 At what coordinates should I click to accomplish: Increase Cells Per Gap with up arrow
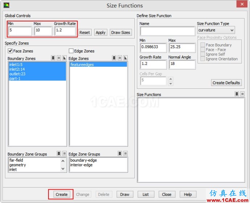pyautogui.click(x=171, y=79)
